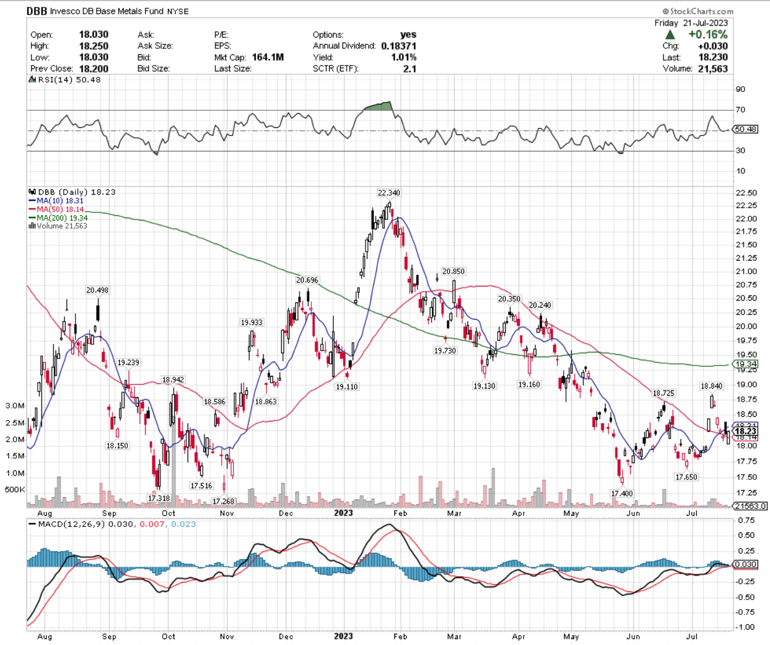Select the High value 18.250
The width and height of the screenshot is (770, 645).
click(94, 46)
